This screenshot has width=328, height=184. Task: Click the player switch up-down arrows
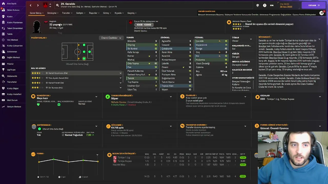coord(50,5)
